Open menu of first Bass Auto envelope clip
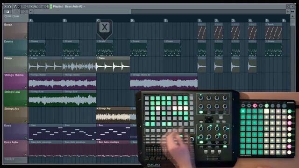The width and height of the screenshot is (299, 168). pos(30,142)
